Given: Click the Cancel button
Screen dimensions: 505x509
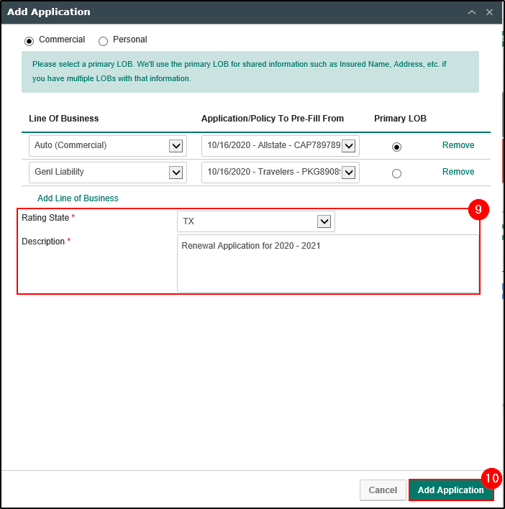Looking at the screenshot, I should coord(383,490).
